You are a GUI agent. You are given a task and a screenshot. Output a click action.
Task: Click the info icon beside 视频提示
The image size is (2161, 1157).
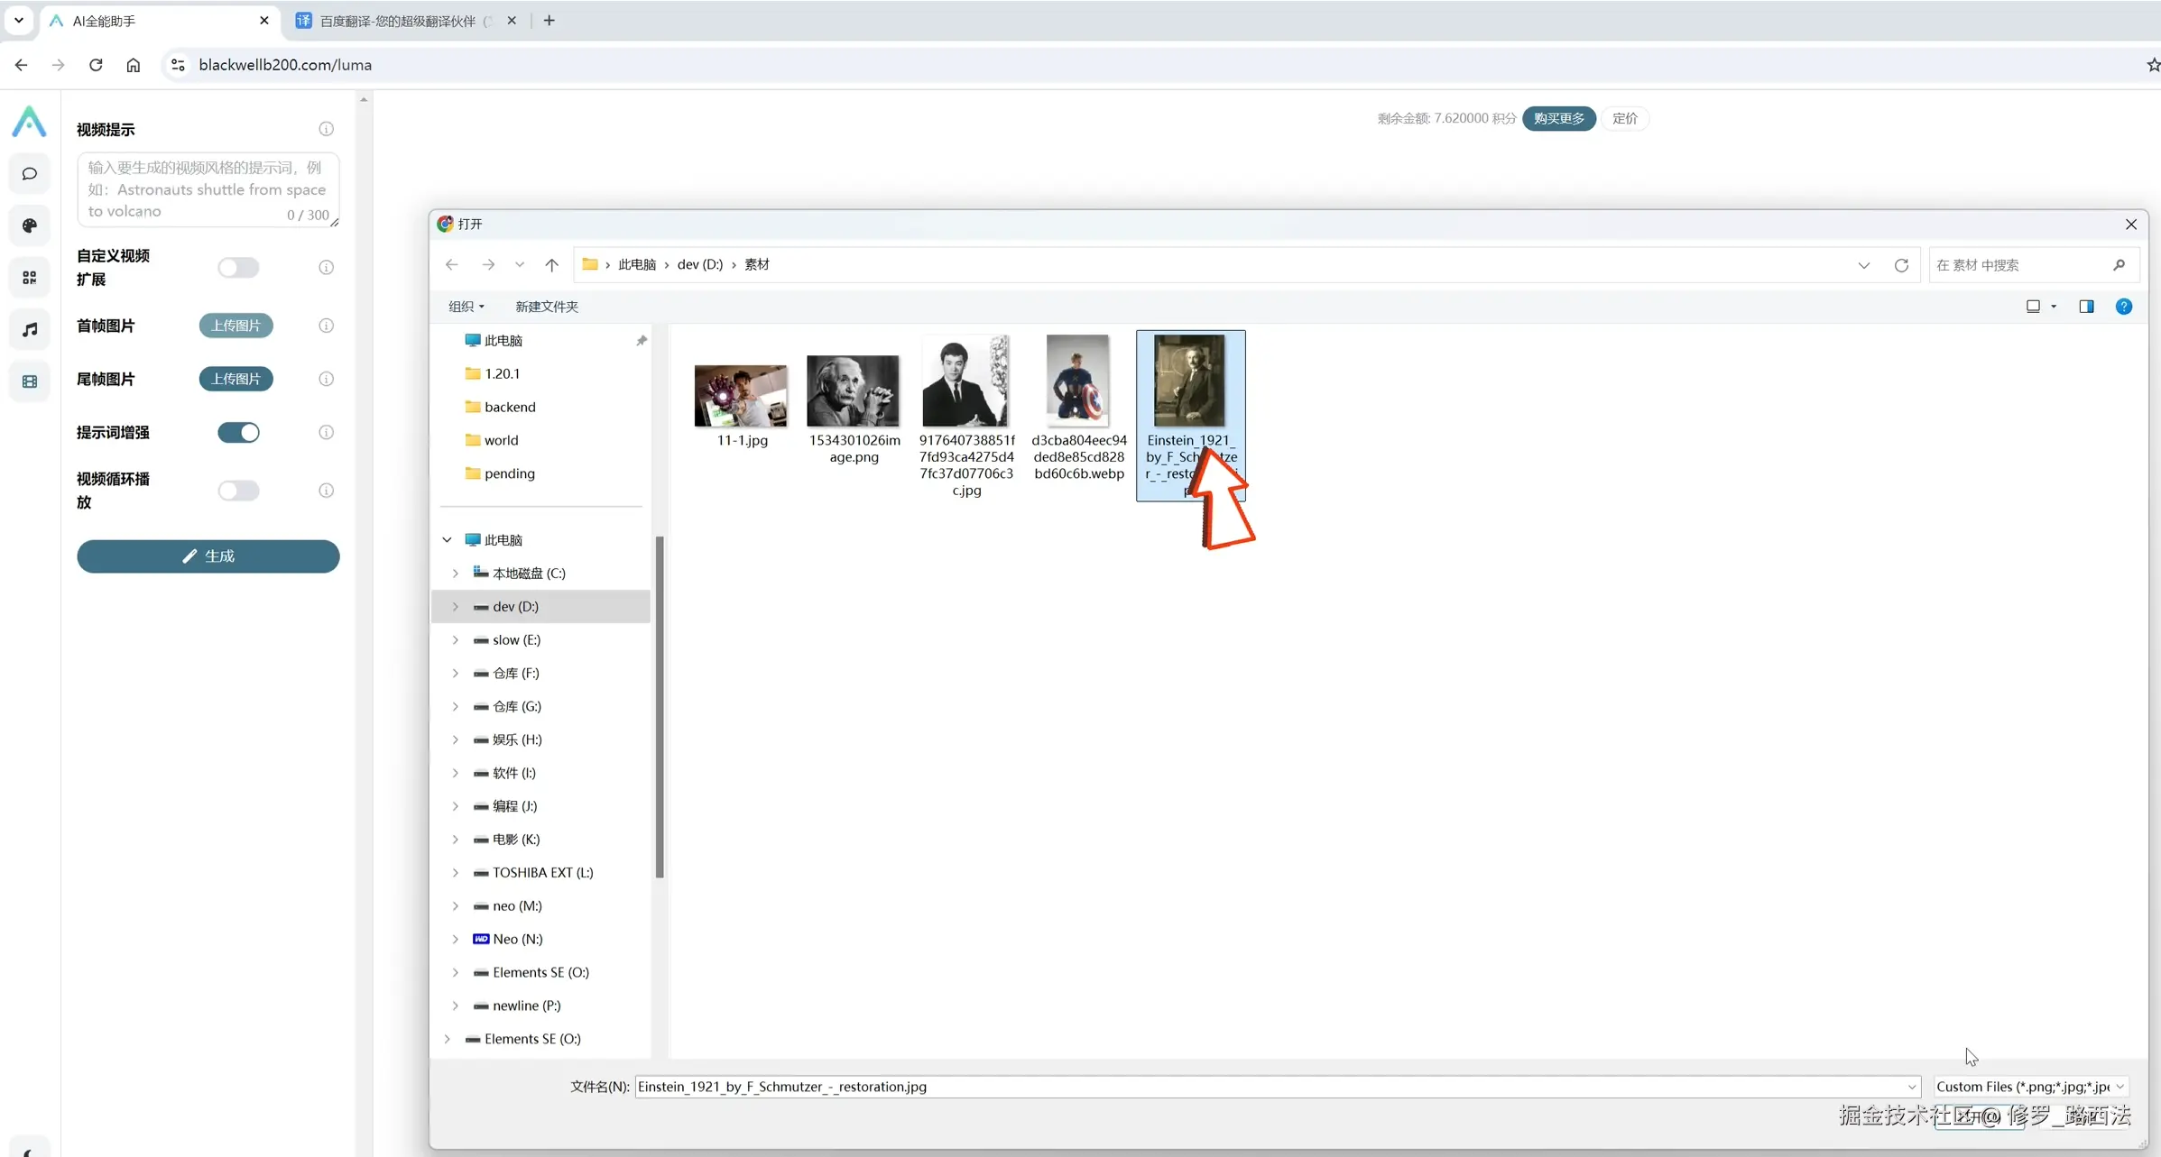coord(326,129)
